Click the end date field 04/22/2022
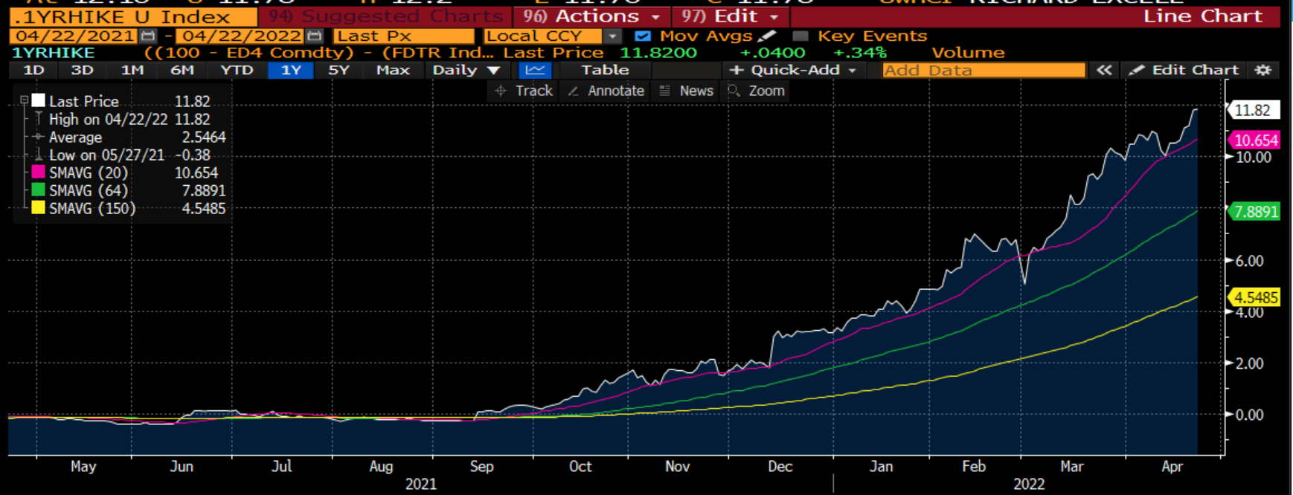 point(241,36)
